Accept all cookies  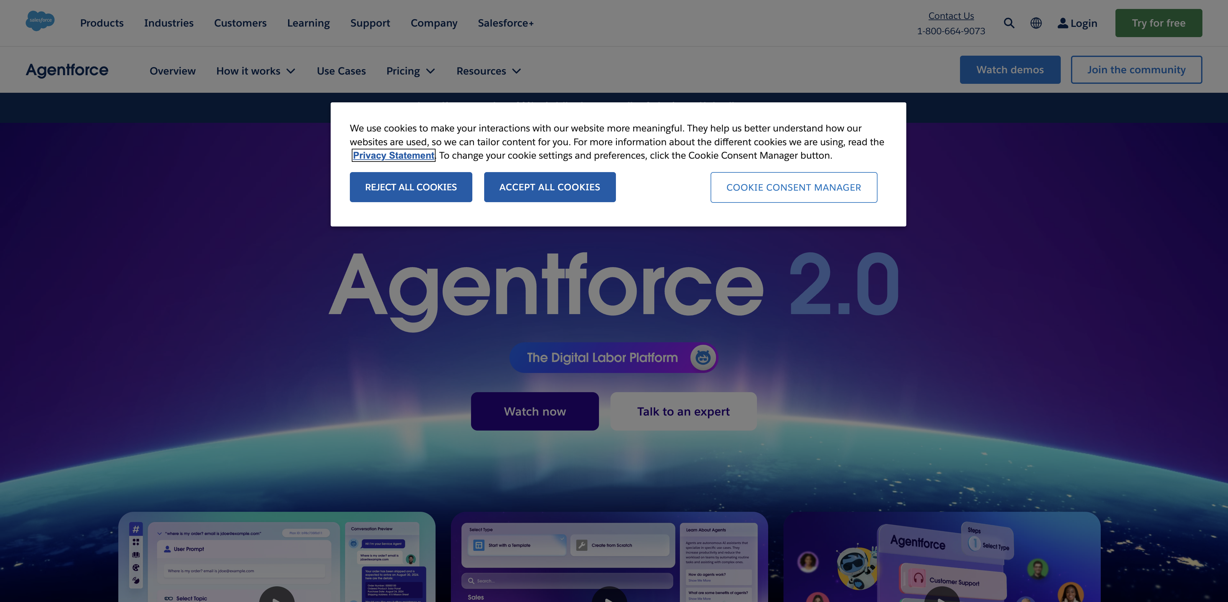click(x=550, y=187)
